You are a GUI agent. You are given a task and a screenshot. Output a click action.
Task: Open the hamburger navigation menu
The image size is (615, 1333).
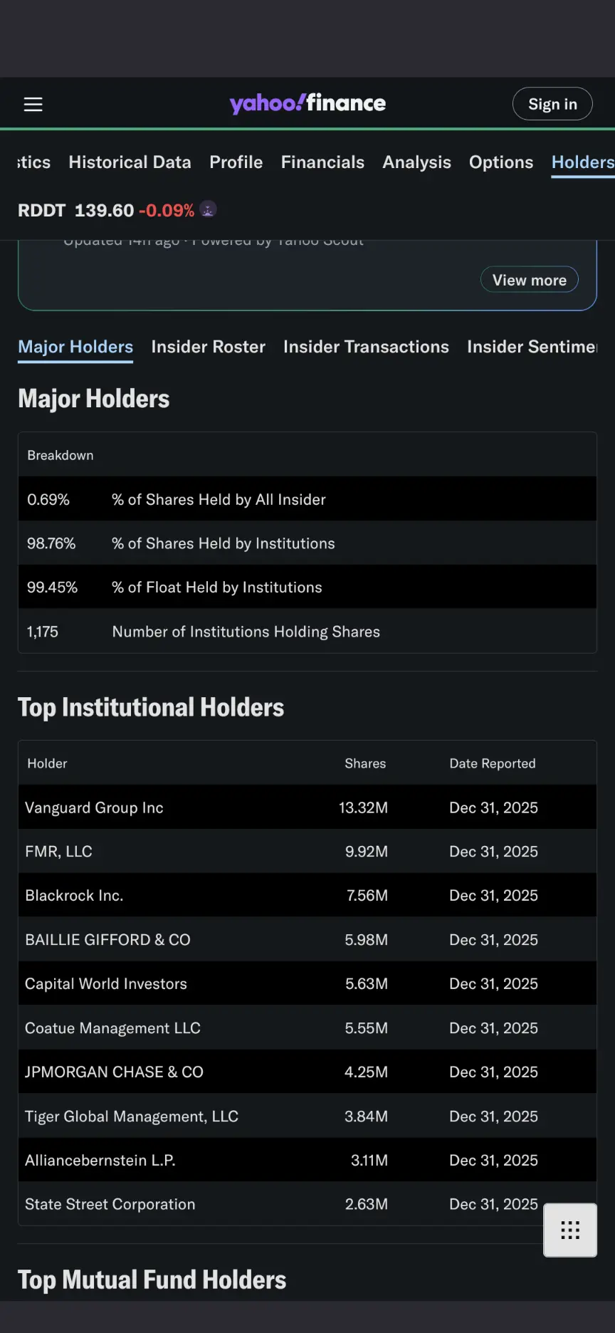pyautogui.click(x=33, y=105)
